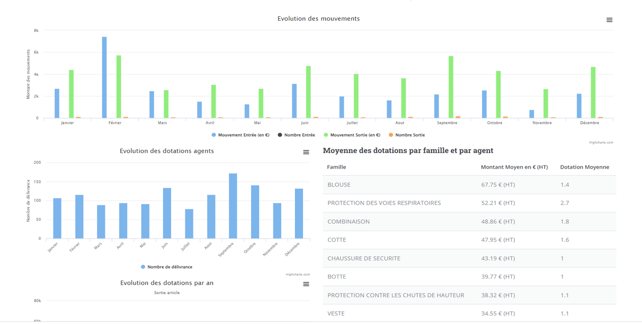Click the blue Février entry bar in the movements chart

click(104, 77)
